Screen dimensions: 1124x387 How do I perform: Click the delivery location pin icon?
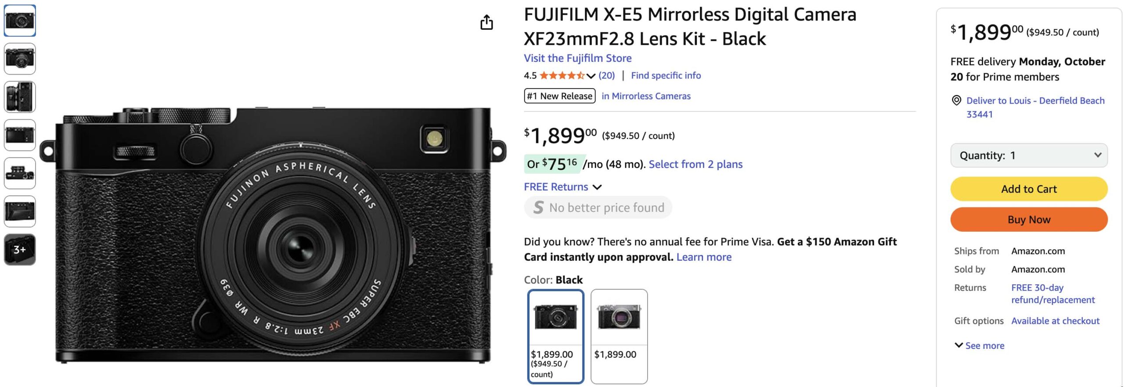(x=956, y=100)
